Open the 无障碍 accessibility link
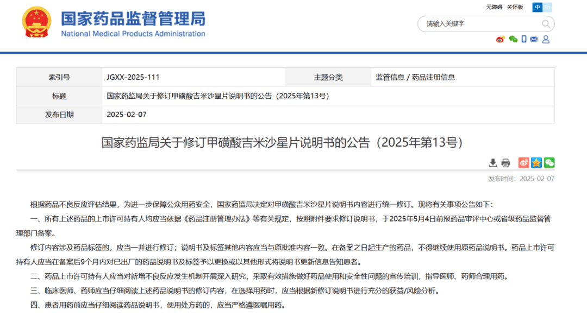This screenshot has width=587, height=315. 494,7
